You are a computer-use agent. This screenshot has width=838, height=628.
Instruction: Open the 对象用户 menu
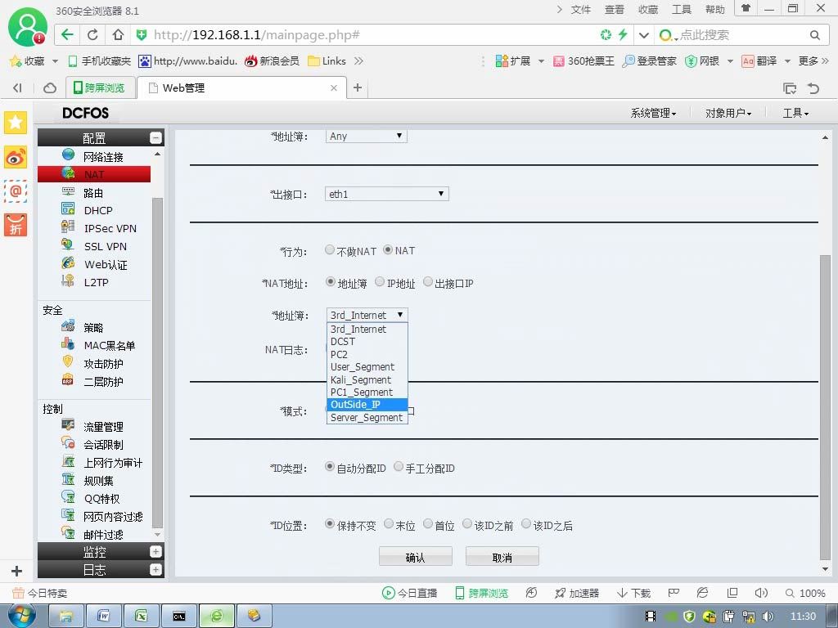[x=728, y=113]
